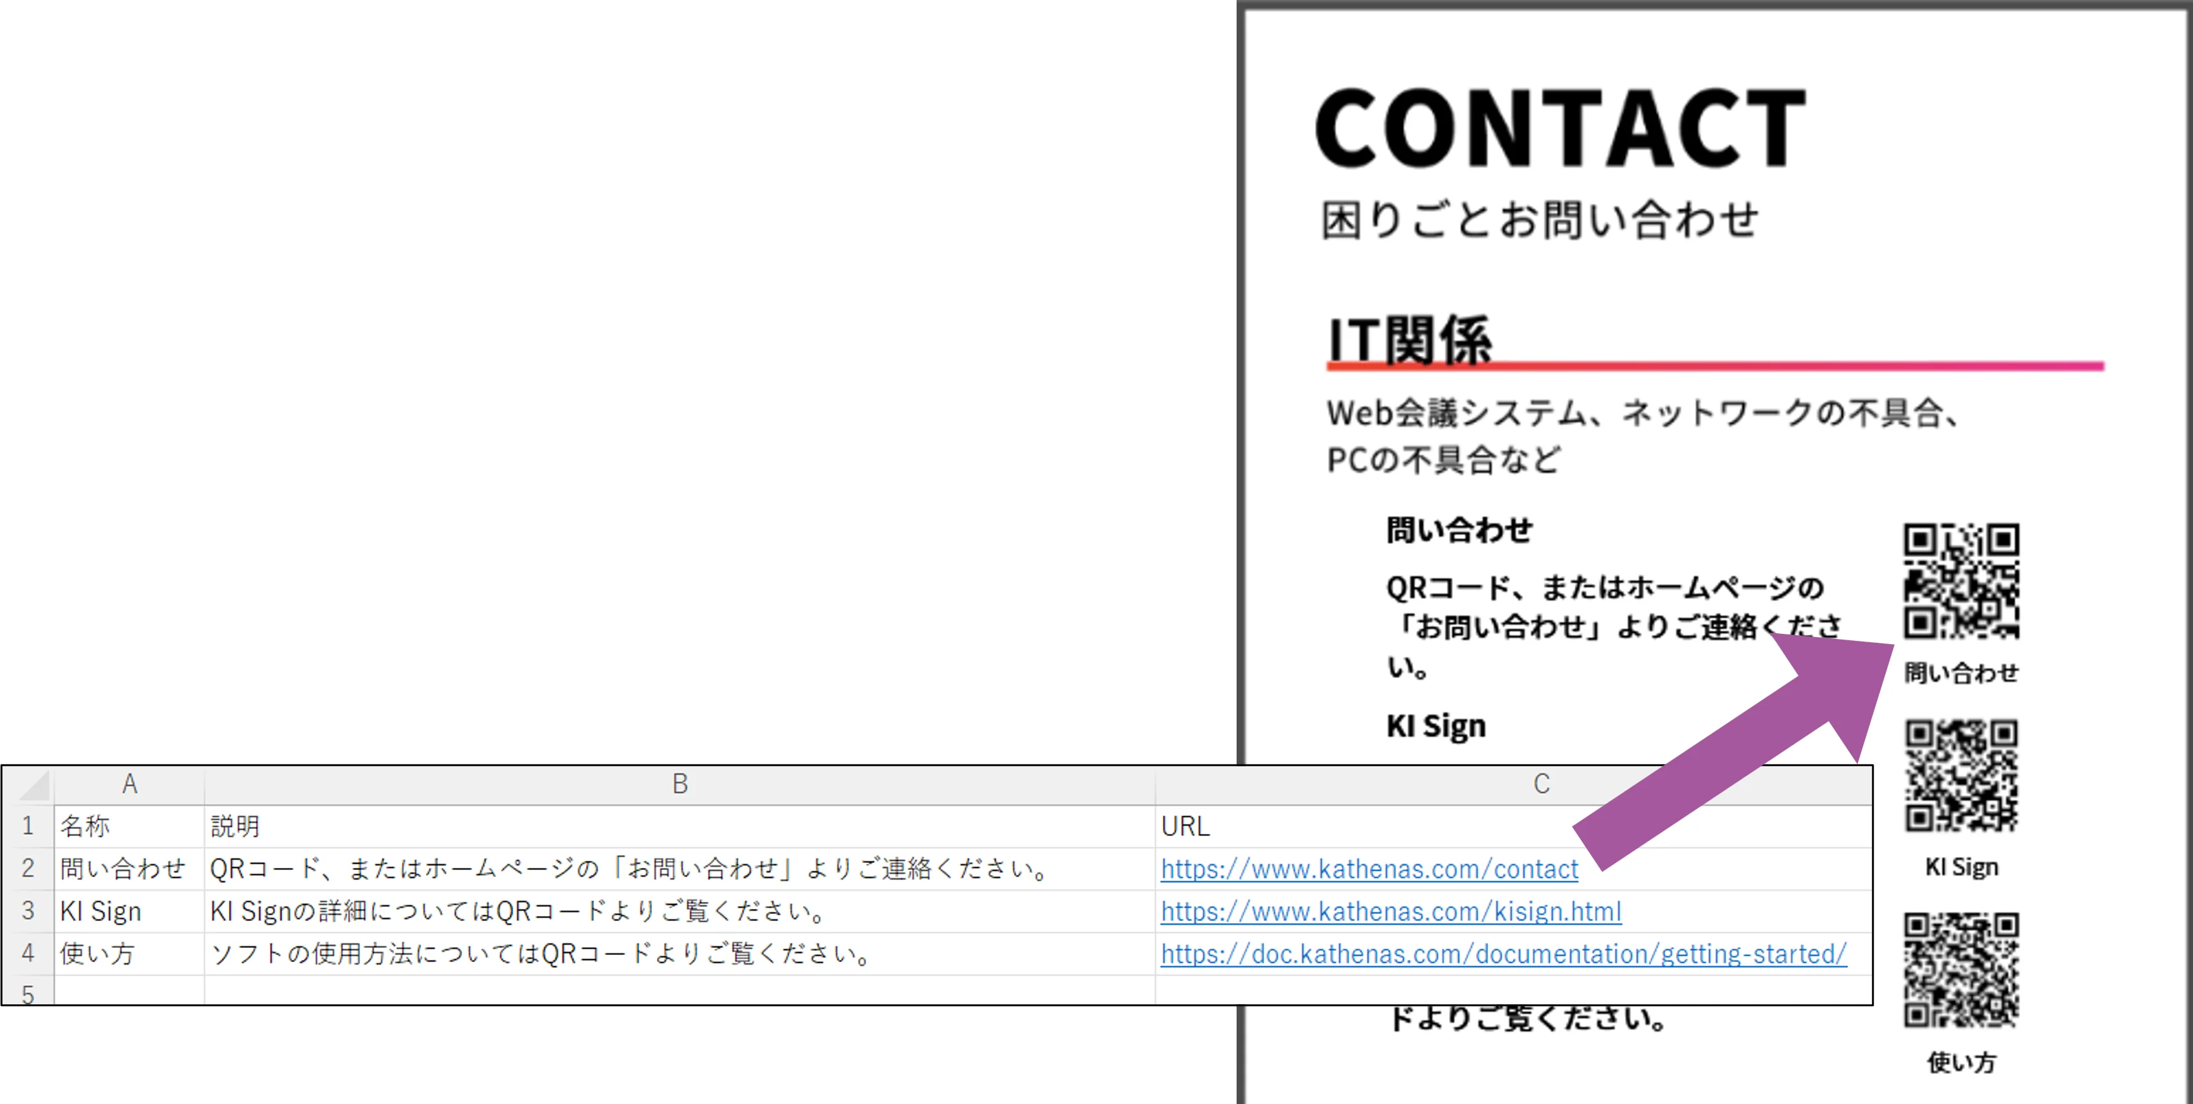Select column B header
The height and width of the screenshot is (1104, 2193).
point(679,784)
